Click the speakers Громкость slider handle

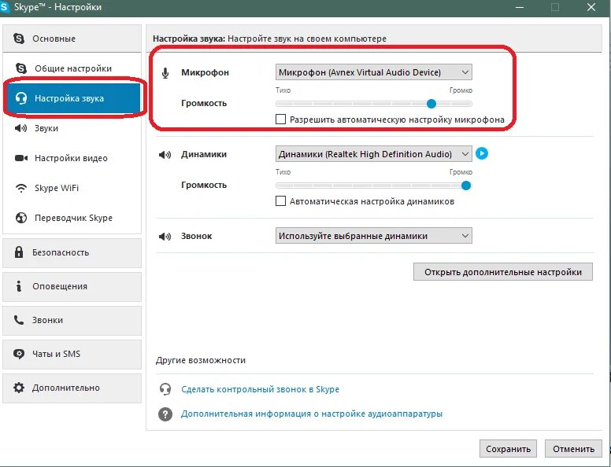(465, 186)
